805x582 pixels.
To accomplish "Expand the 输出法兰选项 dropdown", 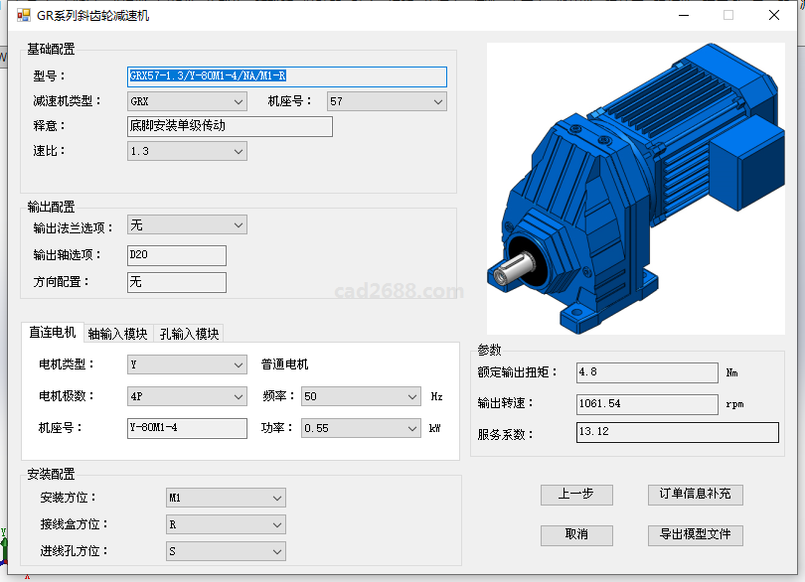I will pos(187,225).
